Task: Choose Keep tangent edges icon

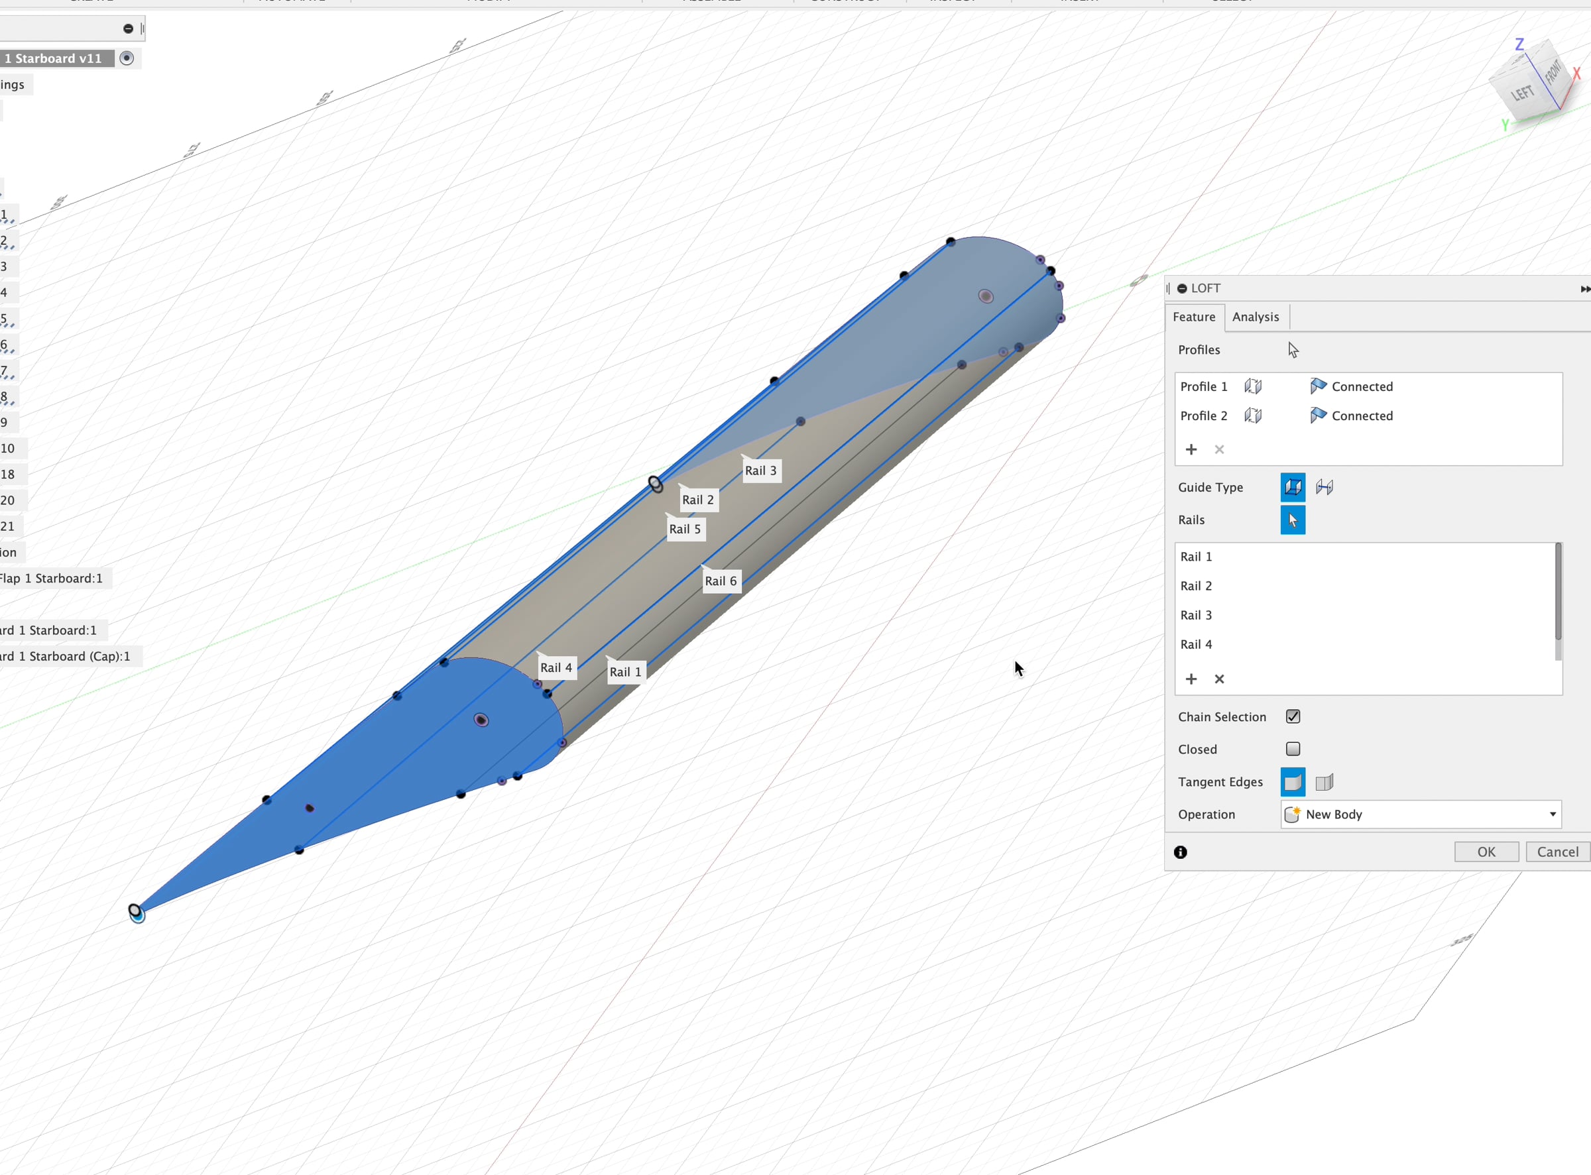Action: tap(1324, 783)
